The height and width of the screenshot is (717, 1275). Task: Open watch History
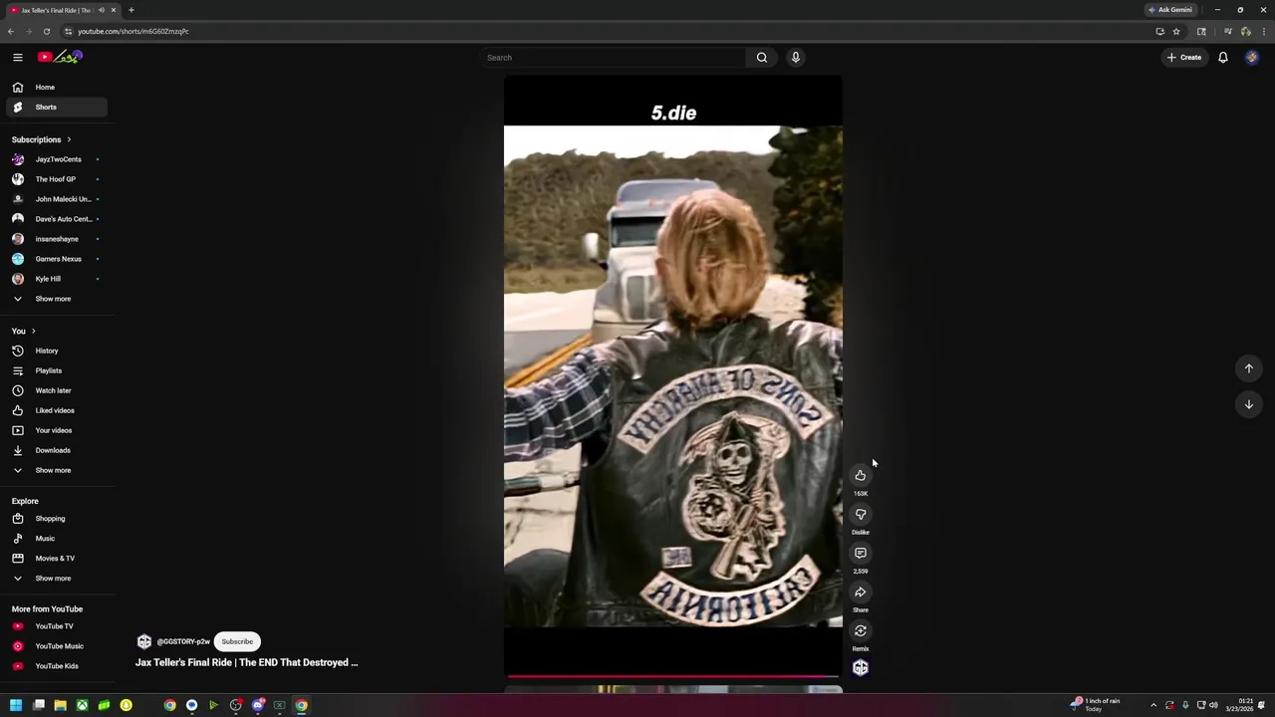[56, 351]
